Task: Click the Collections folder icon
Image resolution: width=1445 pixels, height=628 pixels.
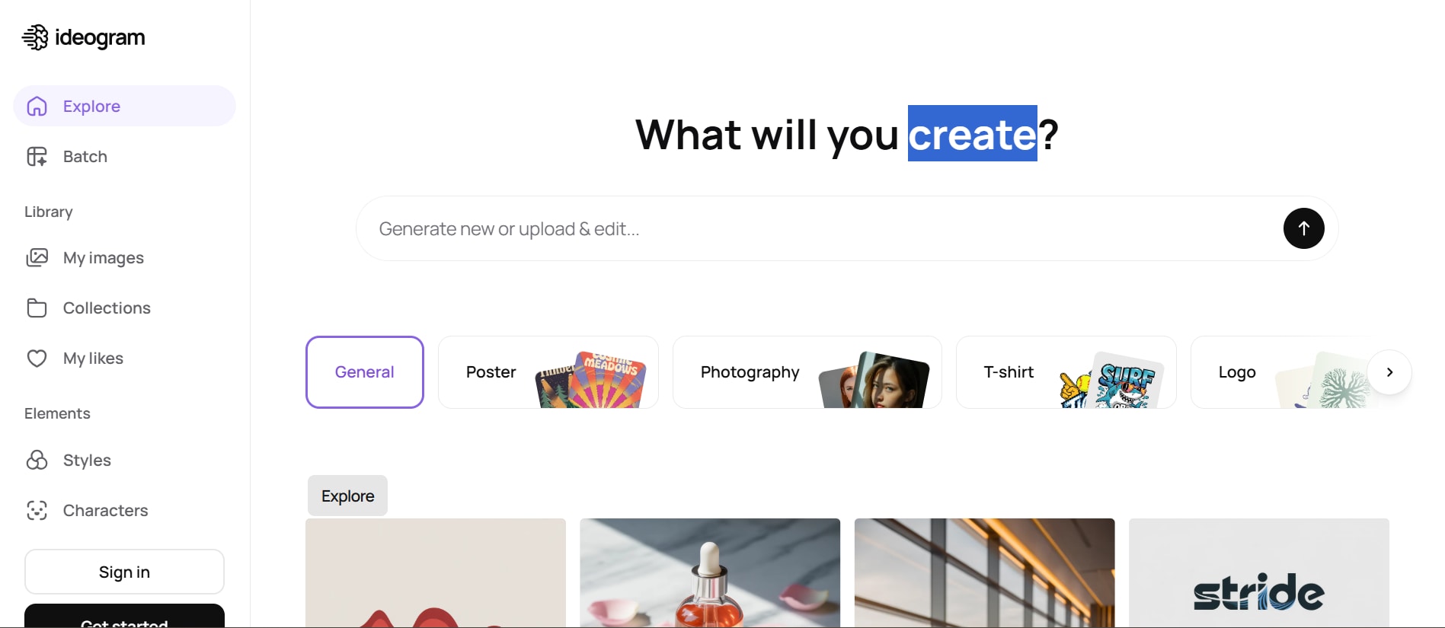Action: [37, 308]
